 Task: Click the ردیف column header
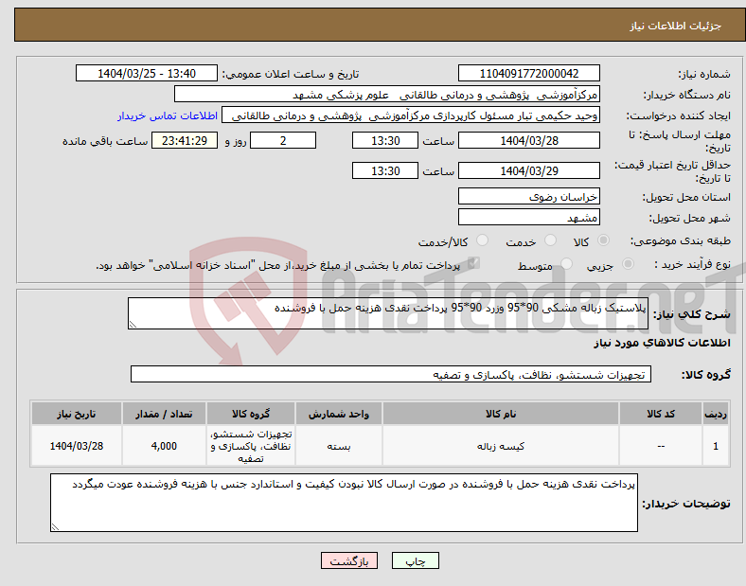point(716,414)
